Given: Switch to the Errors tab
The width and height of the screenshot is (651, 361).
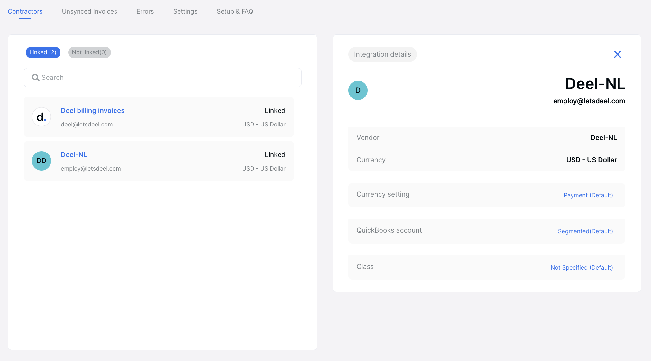Looking at the screenshot, I should coord(145,11).
